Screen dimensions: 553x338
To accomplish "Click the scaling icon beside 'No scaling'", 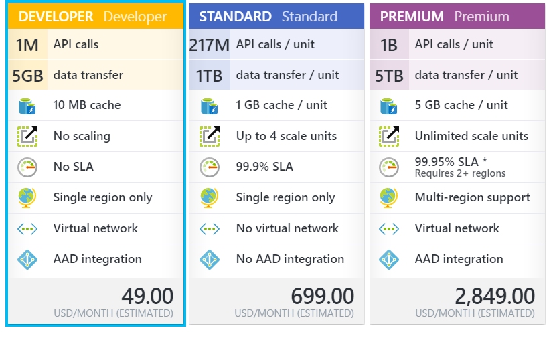I will tap(27, 136).
